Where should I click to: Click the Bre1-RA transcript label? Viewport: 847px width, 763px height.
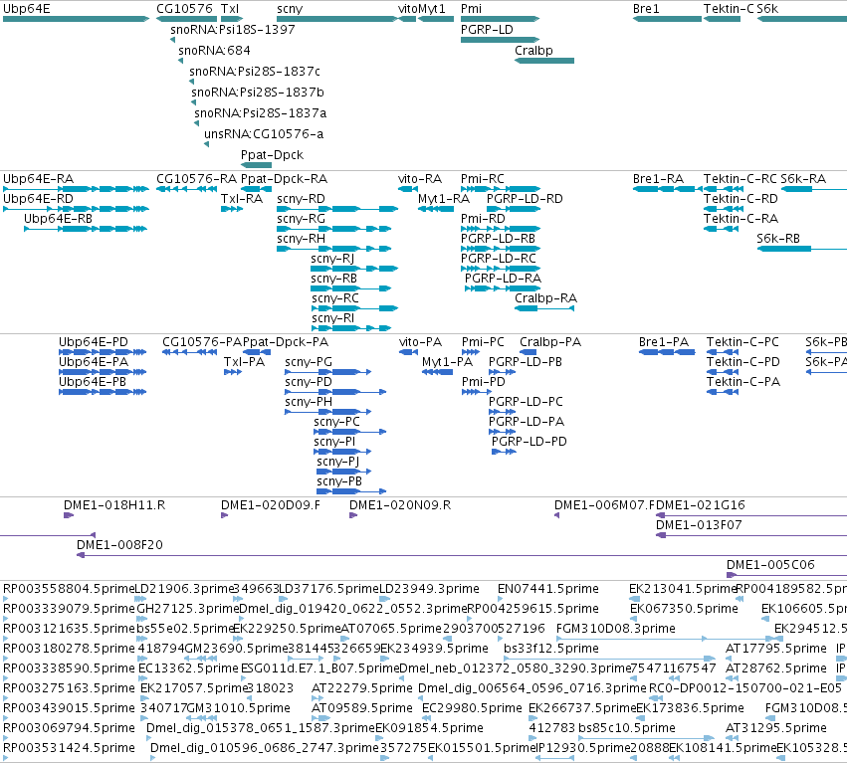659,179
